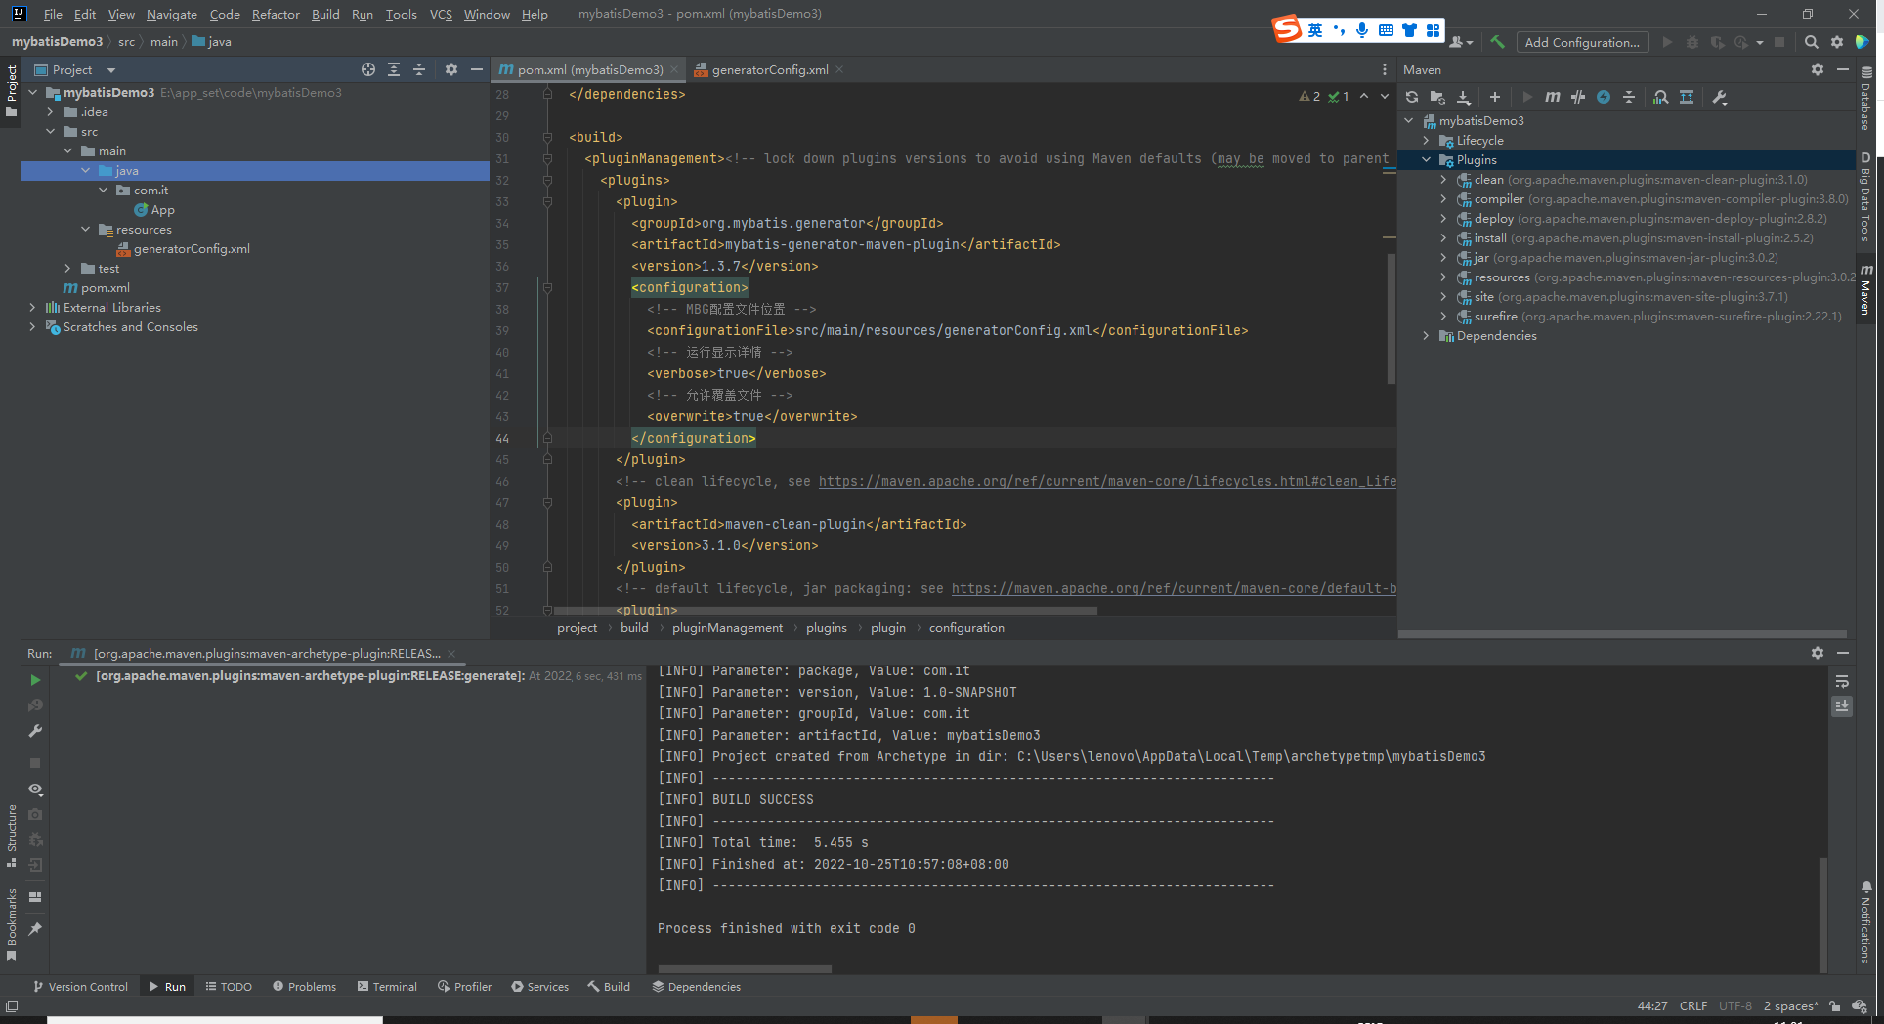Click Generate Sources and Update Folders icon

pos(1437,97)
